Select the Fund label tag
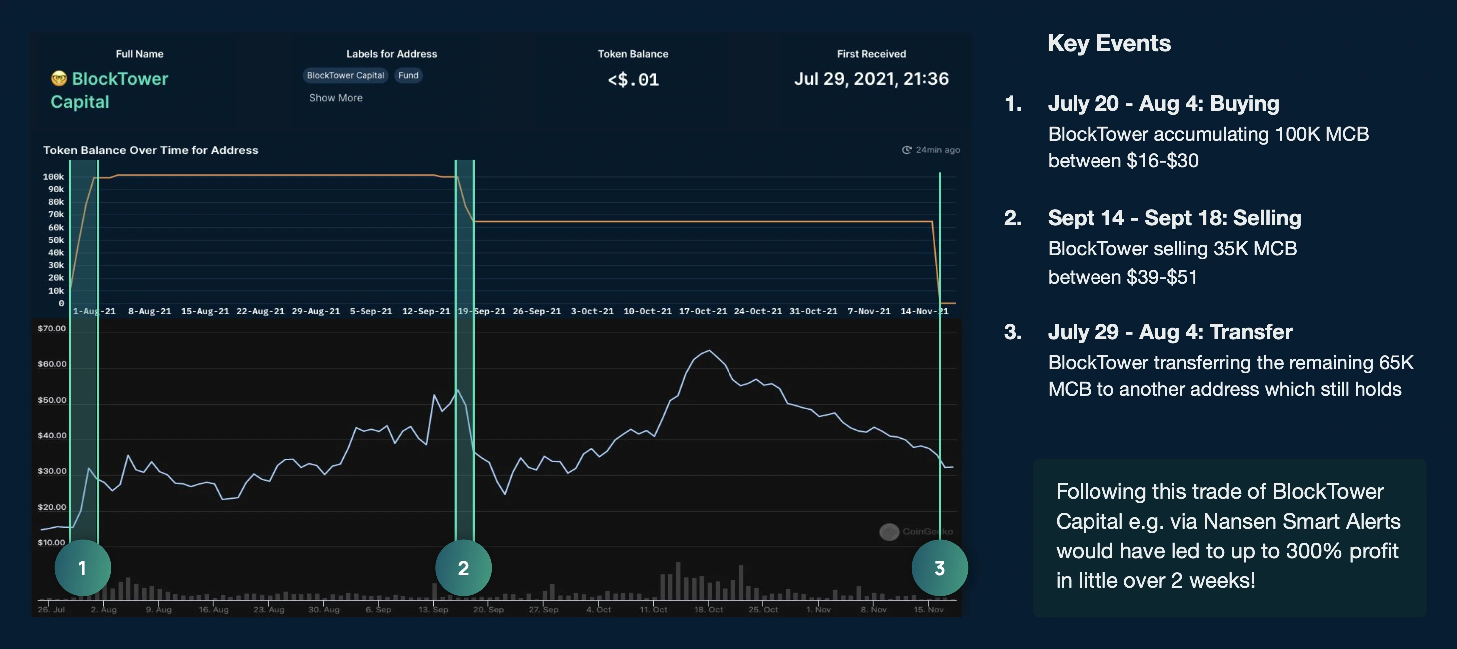Image resolution: width=1457 pixels, height=649 pixels. (x=408, y=75)
